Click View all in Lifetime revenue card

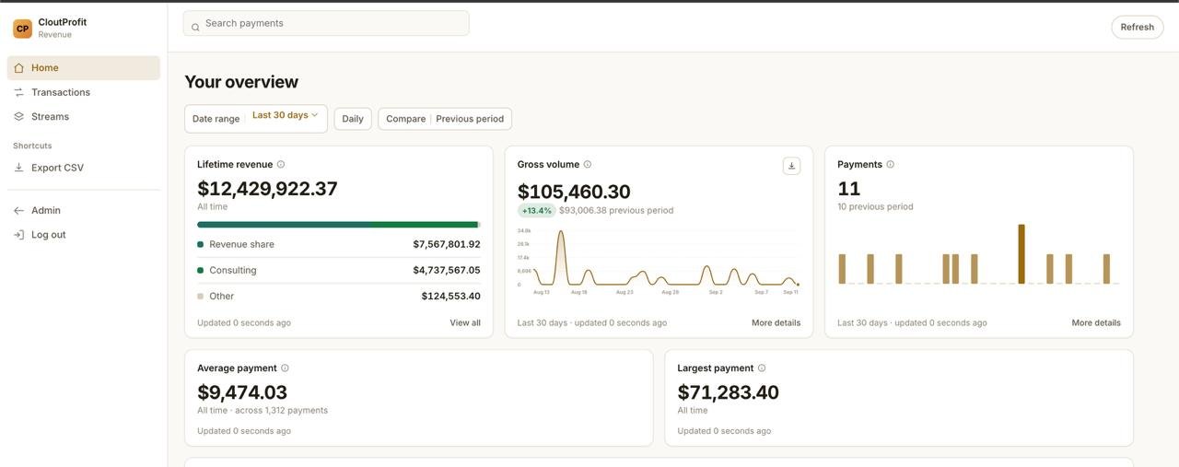click(x=465, y=323)
